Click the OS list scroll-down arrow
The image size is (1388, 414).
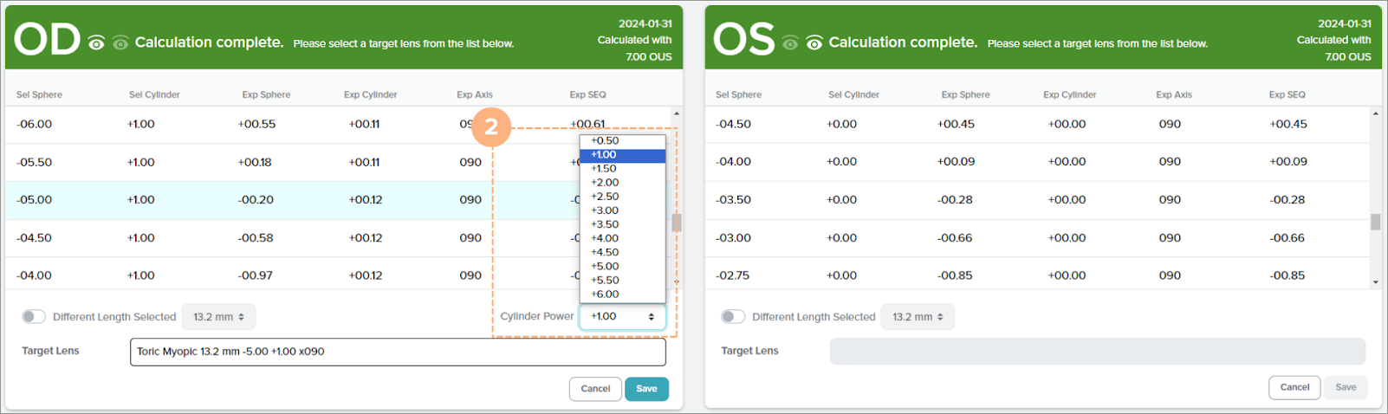1375,281
